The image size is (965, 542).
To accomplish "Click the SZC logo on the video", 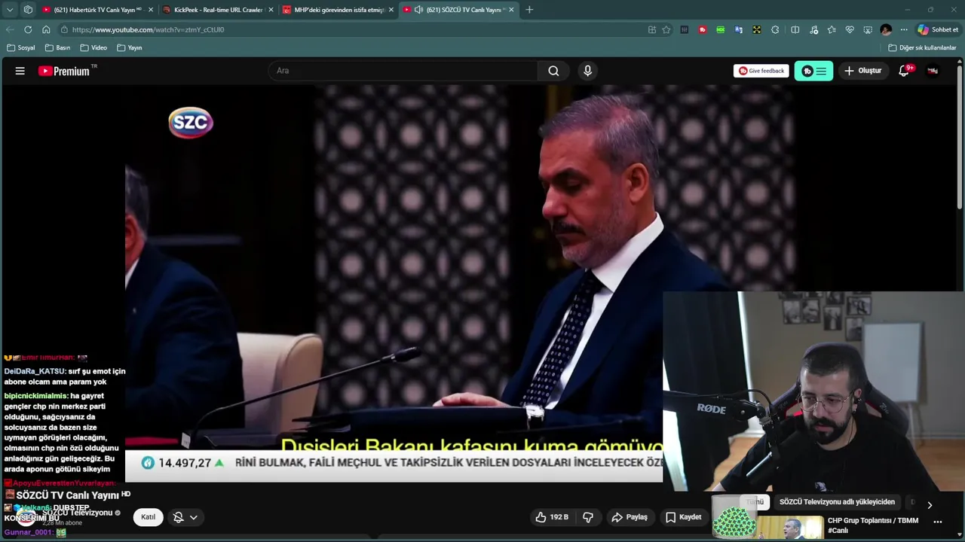I will pos(191,123).
